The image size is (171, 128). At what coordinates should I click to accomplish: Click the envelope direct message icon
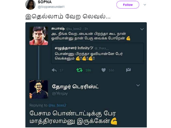(x=128, y=70)
